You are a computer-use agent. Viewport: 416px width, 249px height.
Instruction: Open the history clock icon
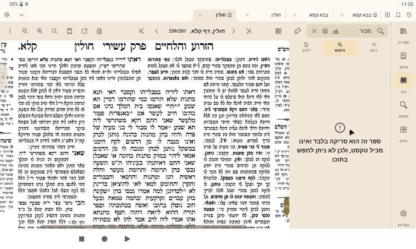click(409, 15)
